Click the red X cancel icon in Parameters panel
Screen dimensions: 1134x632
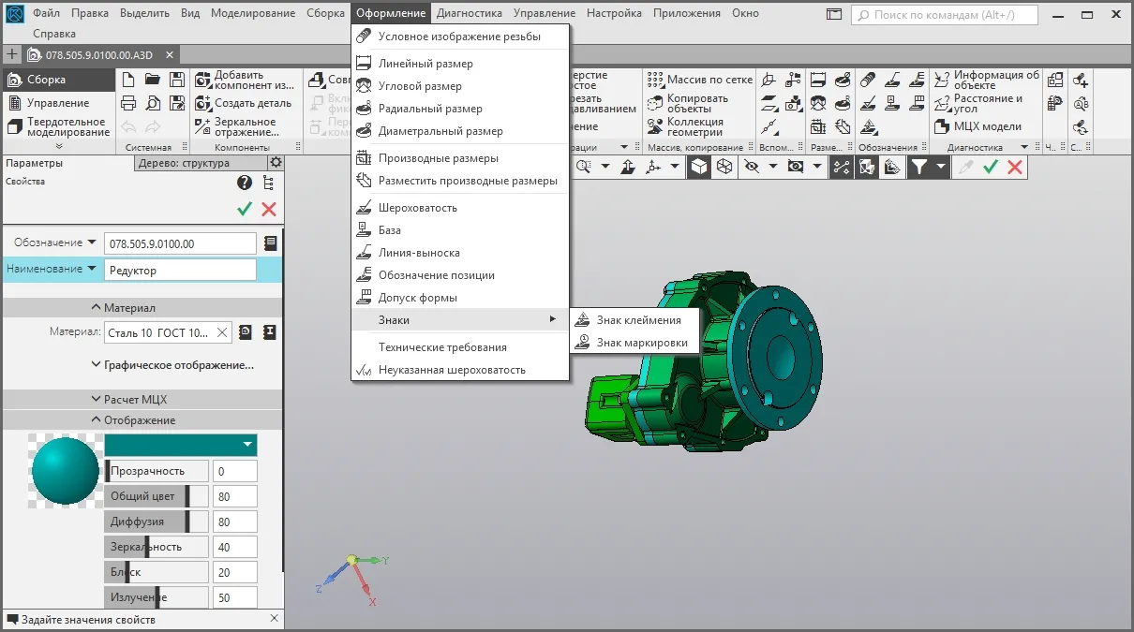pyautogui.click(x=269, y=209)
